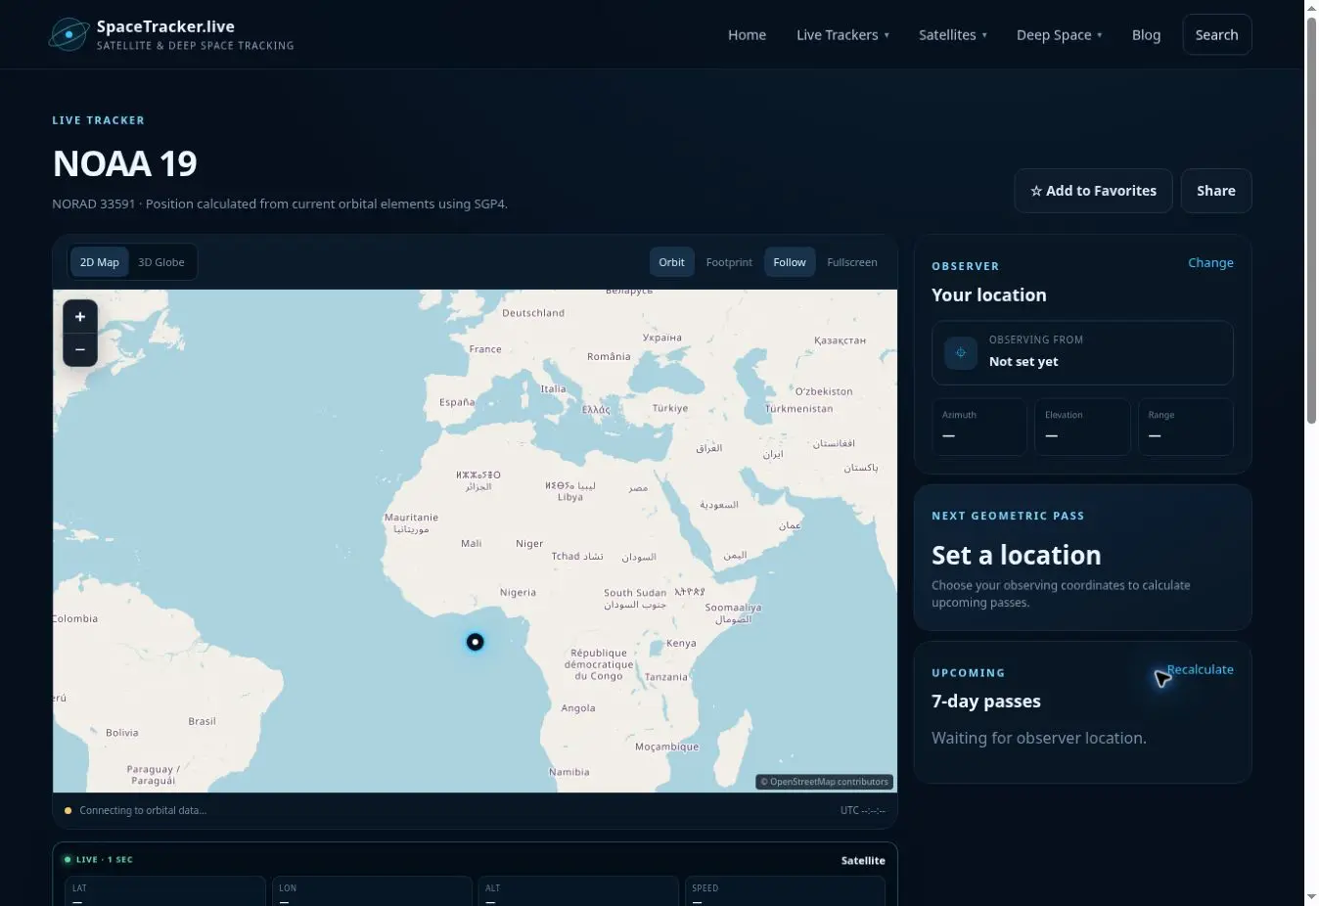1319x906 pixels.
Task: Click the '7-day passes' heading
Action: click(986, 702)
